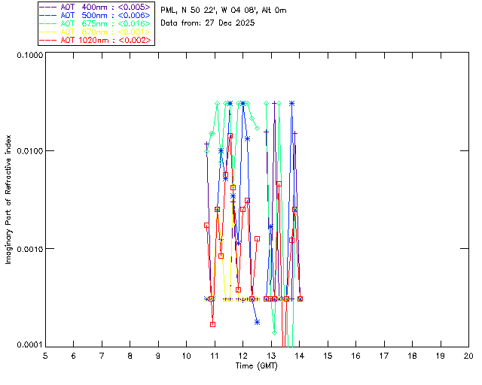
Task: Click the x-axis tick label 19
Action: tap(441, 356)
